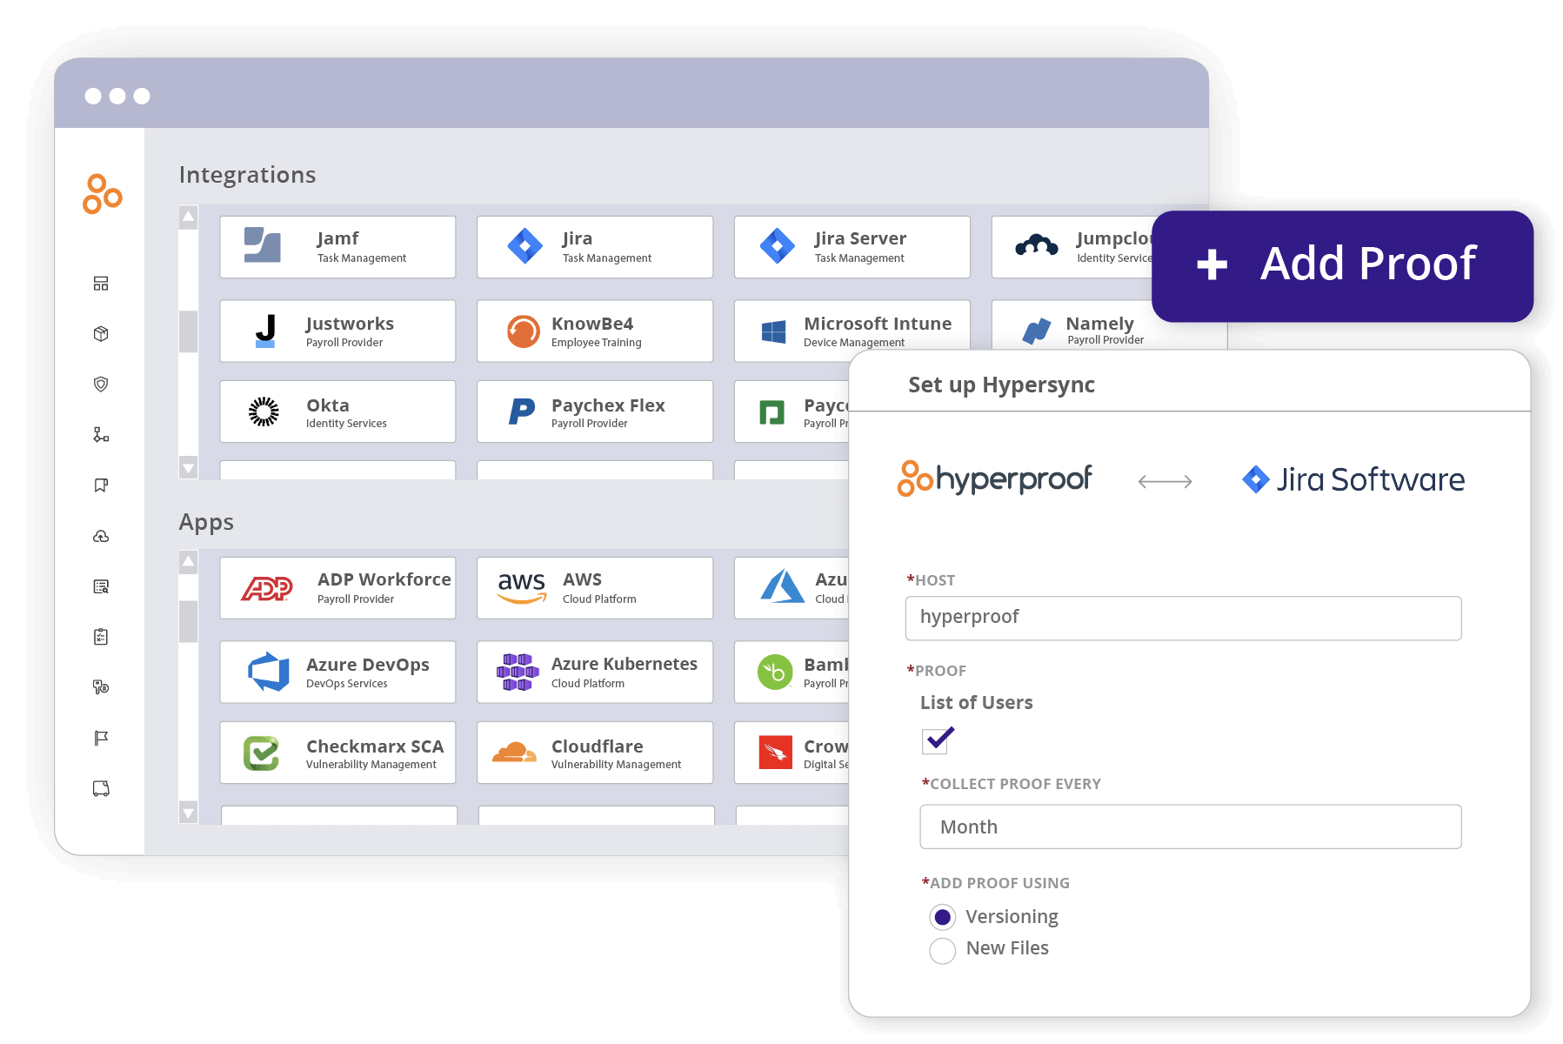Viewport: 1563px width, 1044px height.
Task: Click the green Bamboo logo icon
Action: pyautogui.click(x=775, y=672)
